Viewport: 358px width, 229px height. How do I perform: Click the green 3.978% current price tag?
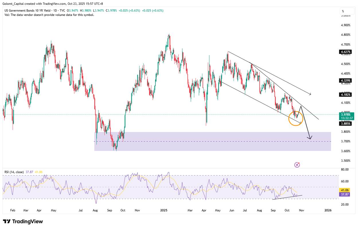346,114
